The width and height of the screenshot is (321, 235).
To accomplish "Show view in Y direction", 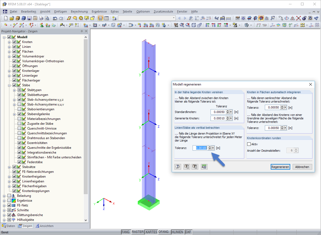I will pos(213,25).
